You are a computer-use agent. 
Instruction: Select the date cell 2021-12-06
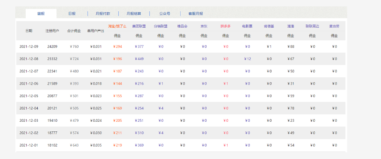29,83
